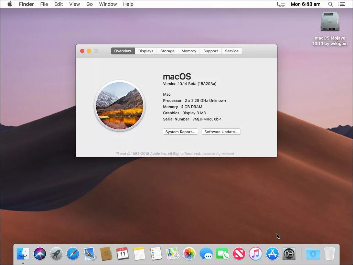Open the Finder menu
The width and height of the screenshot is (353, 265).
[26, 4]
